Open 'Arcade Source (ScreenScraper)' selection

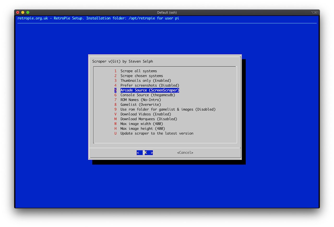click(x=150, y=90)
